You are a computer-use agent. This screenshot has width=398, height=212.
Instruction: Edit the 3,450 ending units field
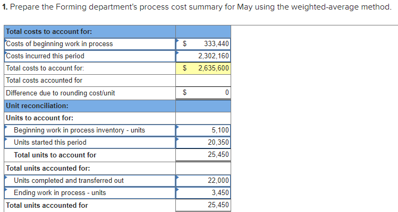coord(204,192)
